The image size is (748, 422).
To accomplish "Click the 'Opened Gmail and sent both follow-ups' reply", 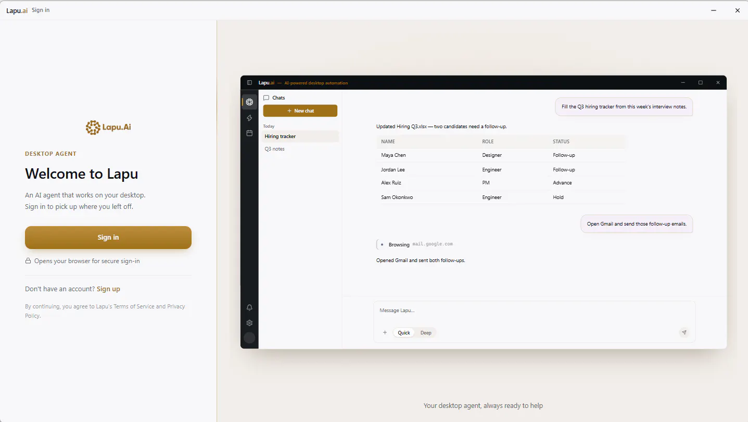I will click(421, 260).
